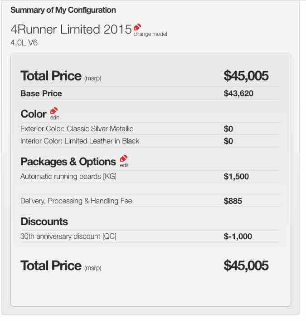Select the Exterior Color: Classic Silver Metallic row
Viewport: 306px width, 321px height.
(x=150, y=129)
